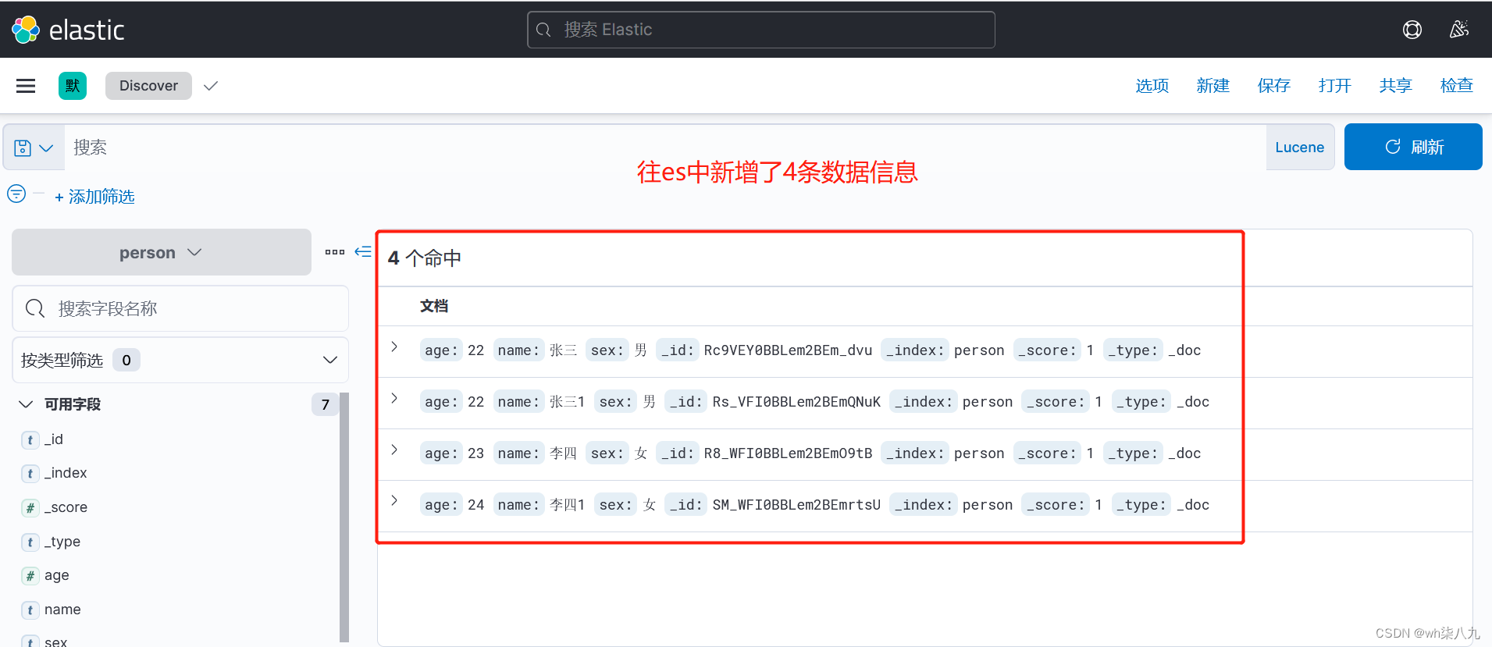Click the 添加筛选 add filter link
This screenshot has height=647, width=1492.
point(94,197)
